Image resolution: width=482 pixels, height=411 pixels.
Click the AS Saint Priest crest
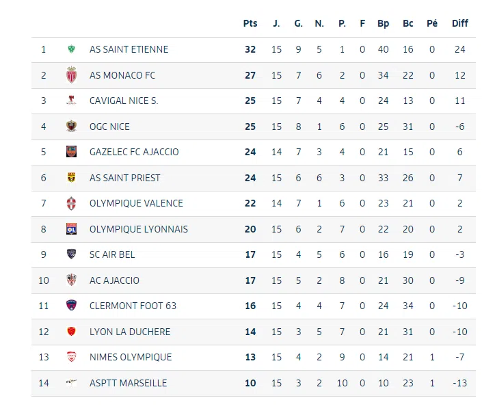click(71, 178)
